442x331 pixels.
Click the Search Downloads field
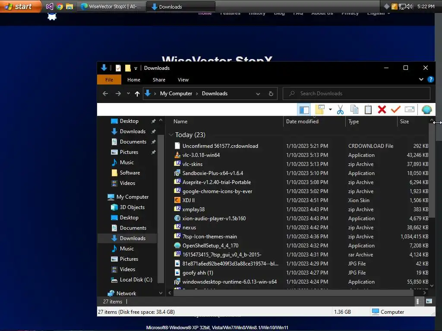[x=356, y=94]
